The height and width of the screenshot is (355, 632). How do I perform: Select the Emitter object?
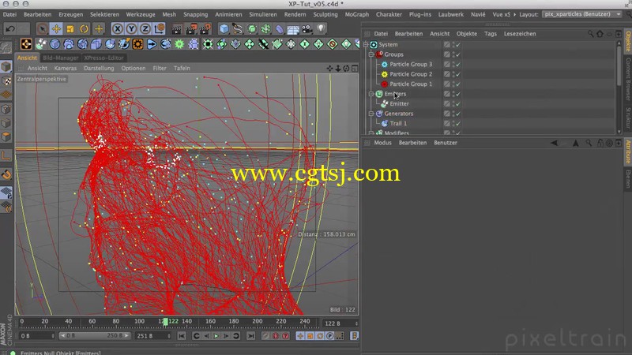click(399, 104)
